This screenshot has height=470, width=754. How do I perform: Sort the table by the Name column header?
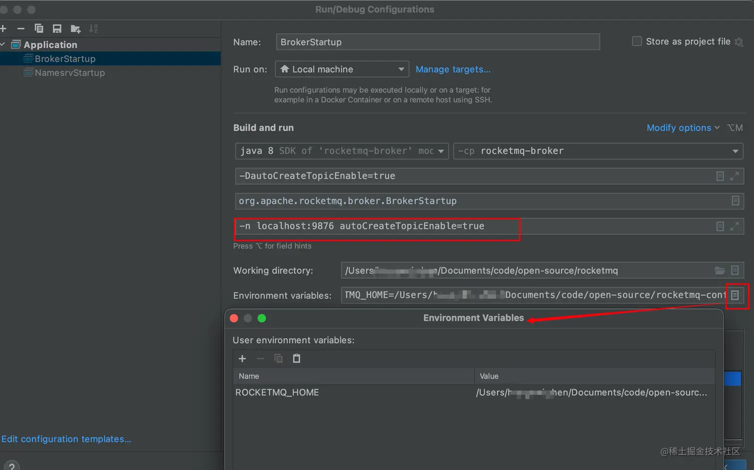pos(354,376)
